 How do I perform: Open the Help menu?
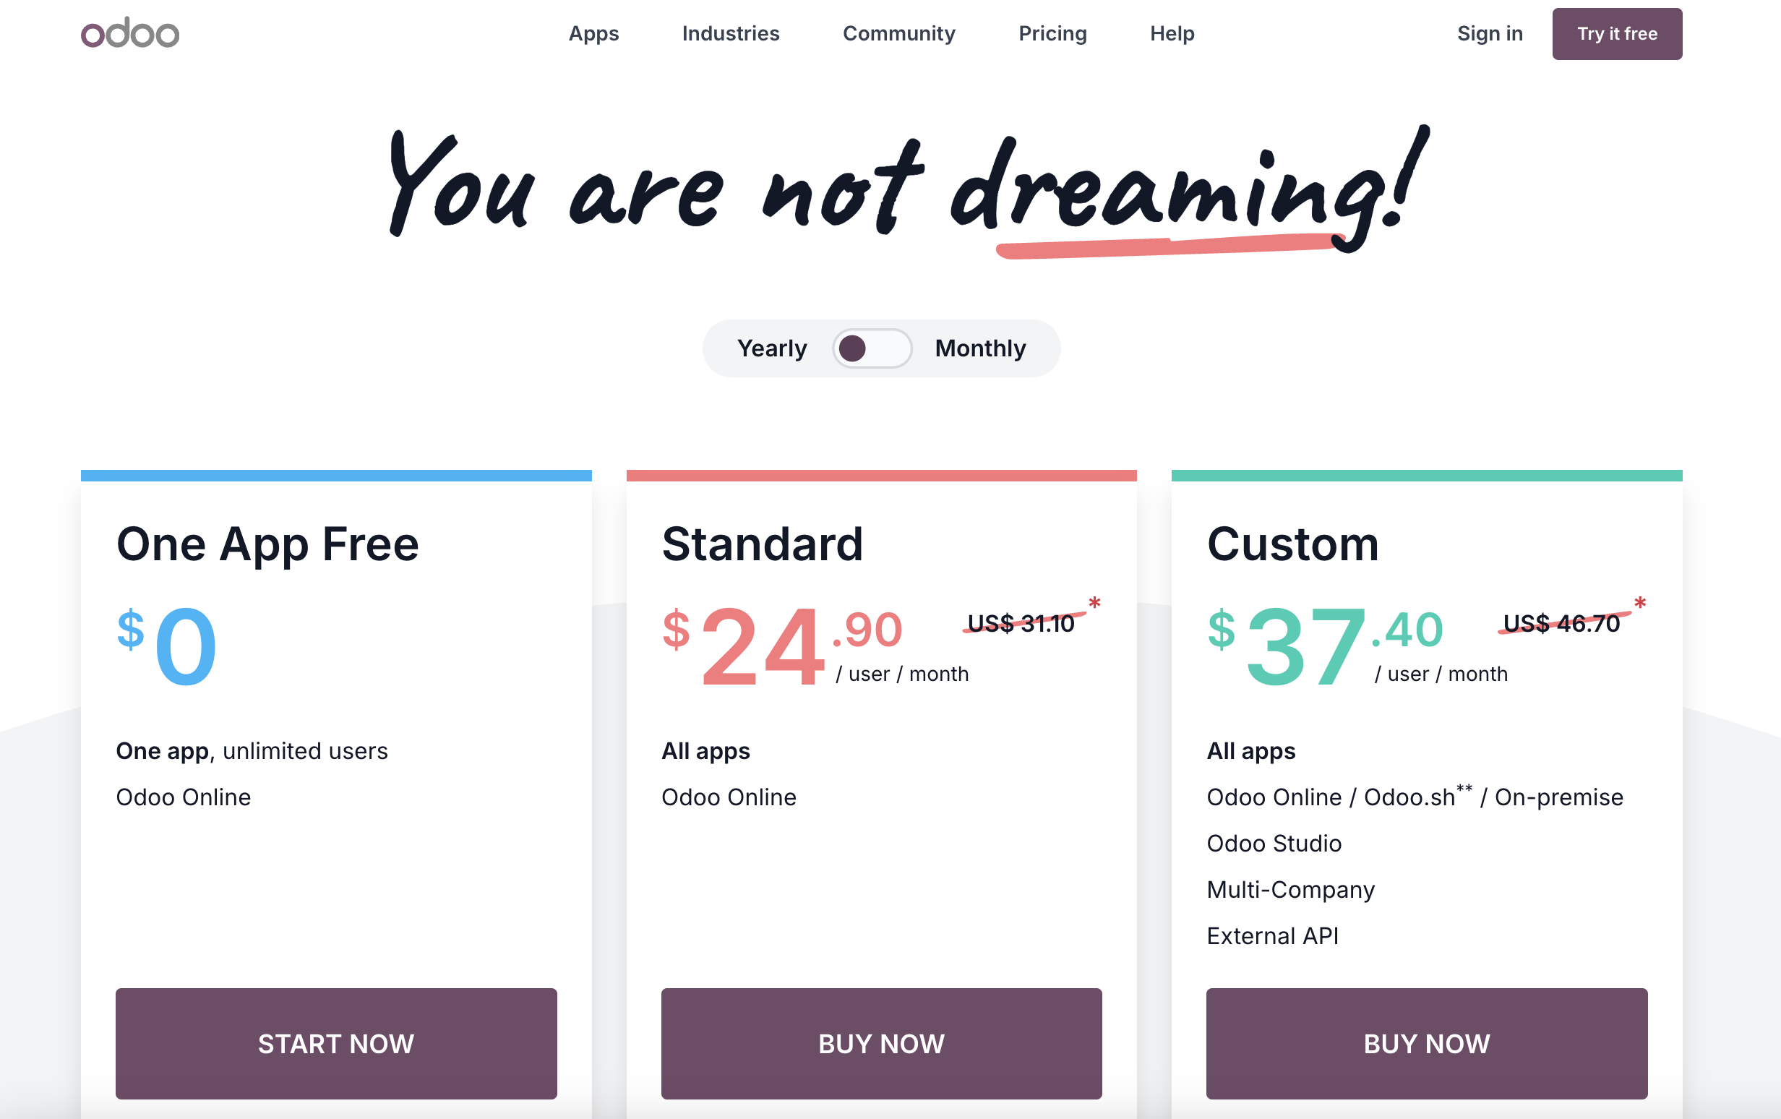tap(1172, 33)
